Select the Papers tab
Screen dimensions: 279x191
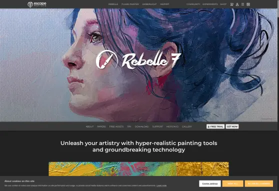tap(101, 126)
